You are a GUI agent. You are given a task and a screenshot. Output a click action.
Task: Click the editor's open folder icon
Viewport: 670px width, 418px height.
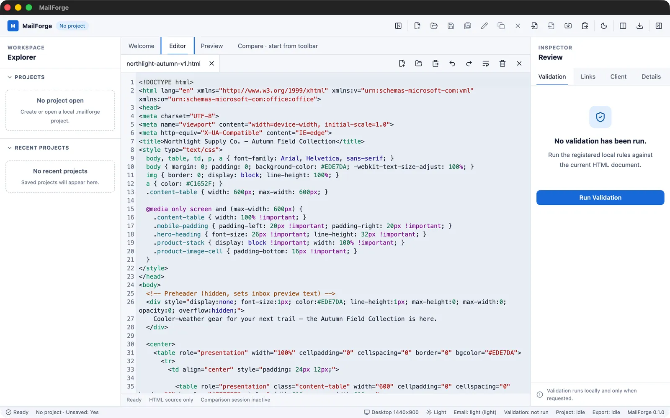click(418, 64)
